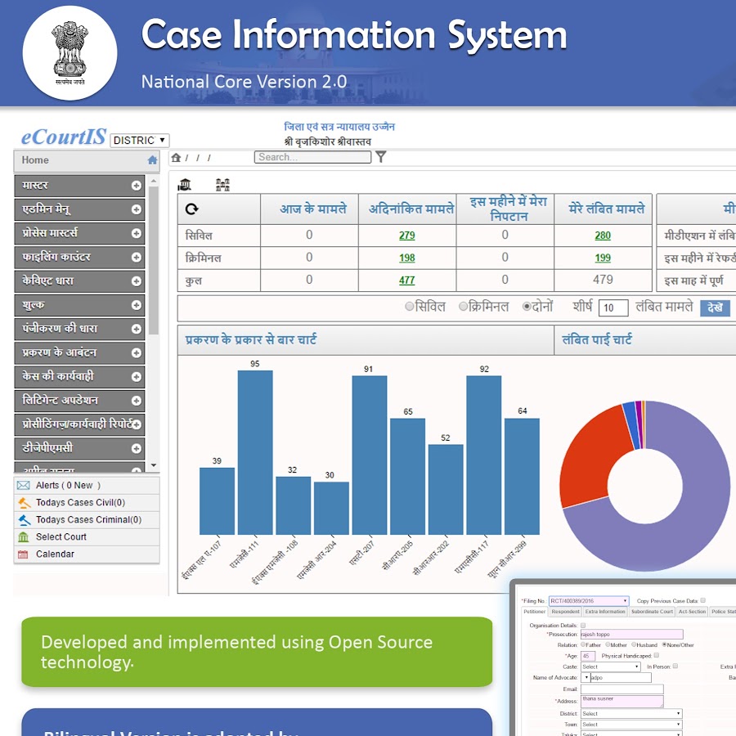Expand the एडमिन मेनू menu plus icon

pos(136,209)
